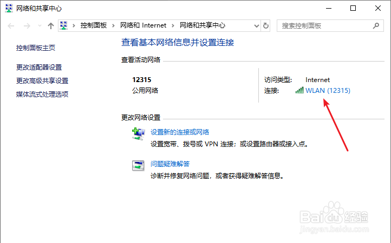391x243 pixels.
Task: Select the 控制面板 breadcrumb
Action: 94,25
